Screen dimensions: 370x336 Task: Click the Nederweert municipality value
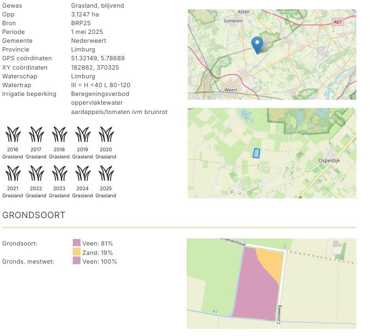point(89,41)
